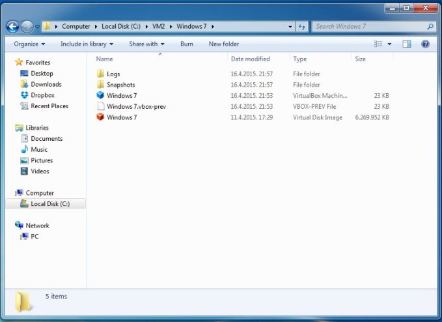Select VM2 in the address breadcrumb

point(158,27)
